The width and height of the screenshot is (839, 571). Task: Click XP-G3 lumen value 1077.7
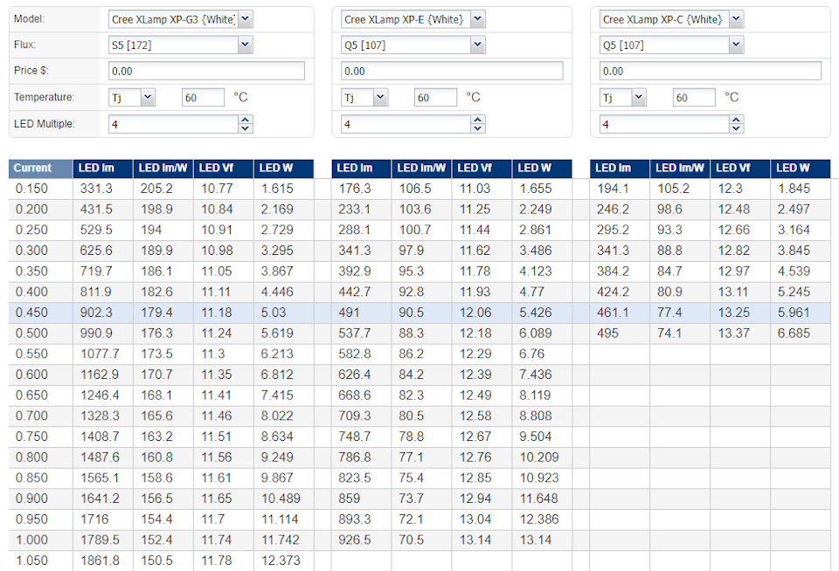point(100,354)
